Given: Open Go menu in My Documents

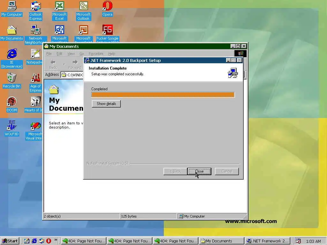Looking at the screenshot, I should 81,54.
